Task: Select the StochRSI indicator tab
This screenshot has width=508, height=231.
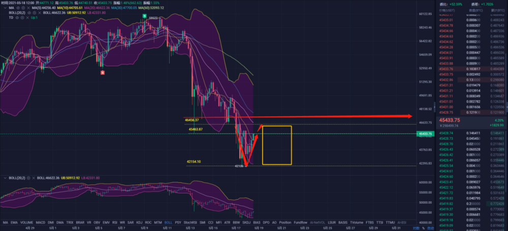Action: coord(190,222)
